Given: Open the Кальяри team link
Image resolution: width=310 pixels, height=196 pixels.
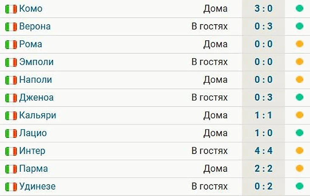Looking at the screenshot, I should click(x=37, y=115).
